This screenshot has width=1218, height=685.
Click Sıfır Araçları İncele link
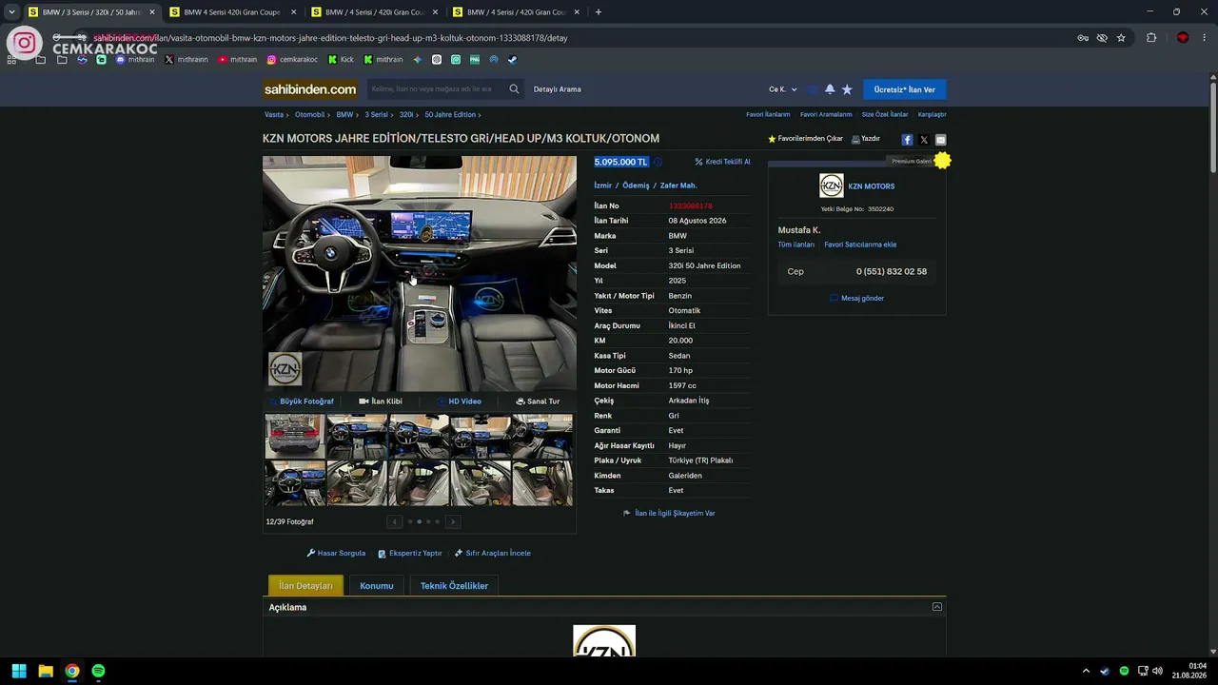[493, 553]
